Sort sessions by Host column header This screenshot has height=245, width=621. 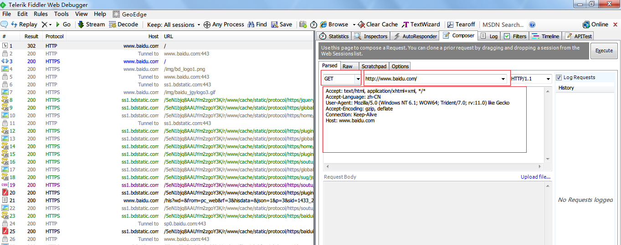pos(114,36)
